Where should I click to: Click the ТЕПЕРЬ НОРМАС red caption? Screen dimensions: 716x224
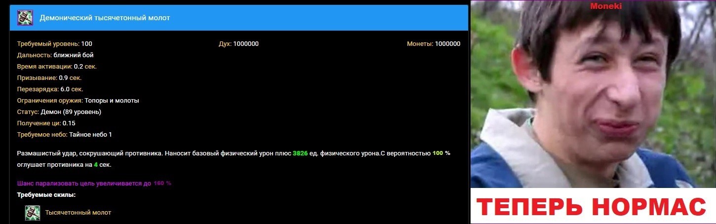click(x=593, y=206)
